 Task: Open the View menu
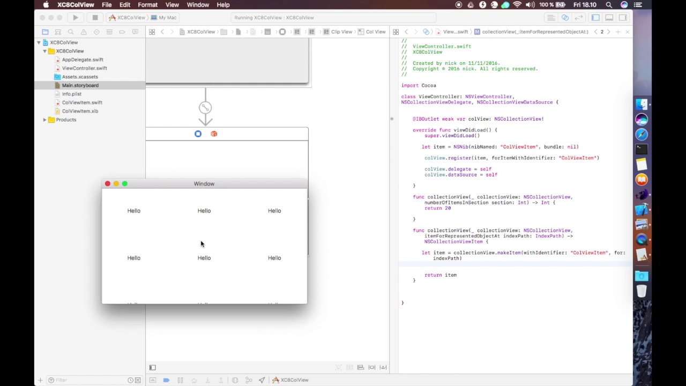172,5
